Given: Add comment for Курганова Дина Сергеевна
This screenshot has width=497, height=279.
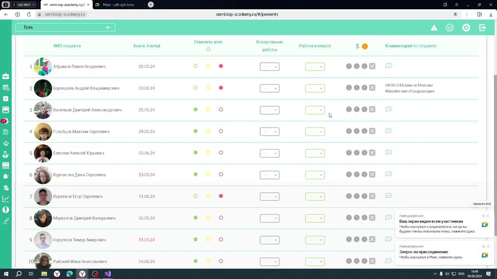Looking at the screenshot, I should [388, 174].
